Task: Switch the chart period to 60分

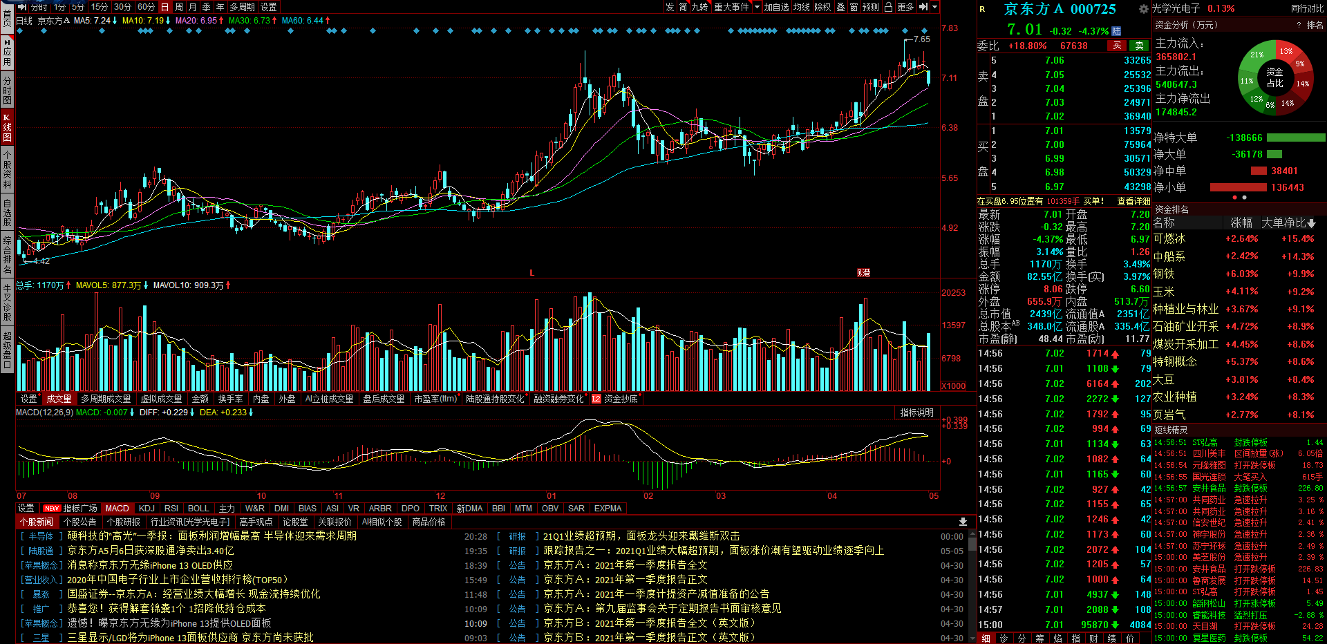Action: 146,7
